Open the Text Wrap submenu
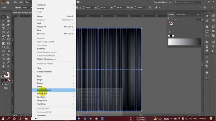Image resolution: width=216 pixels, height=121 pixels. point(54,104)
